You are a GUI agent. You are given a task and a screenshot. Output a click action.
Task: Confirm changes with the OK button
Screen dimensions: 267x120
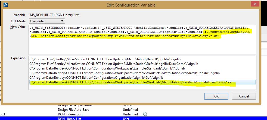(x=216, y=96)
